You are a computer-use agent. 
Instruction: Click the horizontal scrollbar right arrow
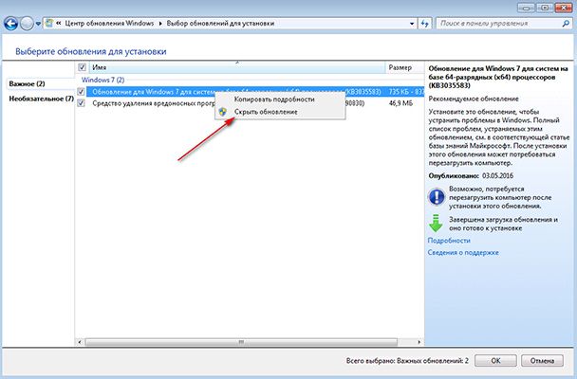419,342
